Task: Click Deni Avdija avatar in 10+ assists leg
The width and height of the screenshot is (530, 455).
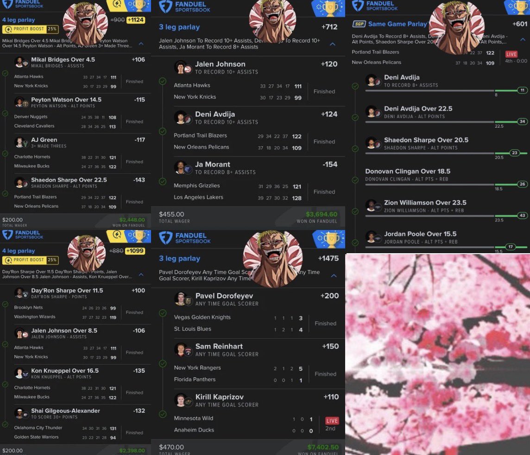Action: click(183, 118)
